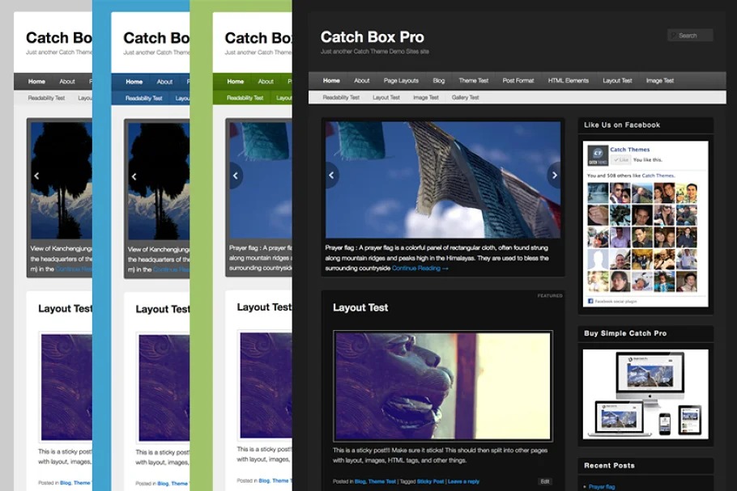The width and height of the screenshot is (737, 491).
Task: Click the Facebook social plugin icon
Action: (x=590, y=301)
